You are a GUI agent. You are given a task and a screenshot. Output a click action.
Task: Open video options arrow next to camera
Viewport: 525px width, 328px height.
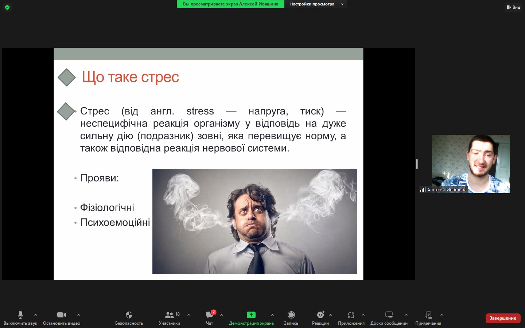[79, 315]
